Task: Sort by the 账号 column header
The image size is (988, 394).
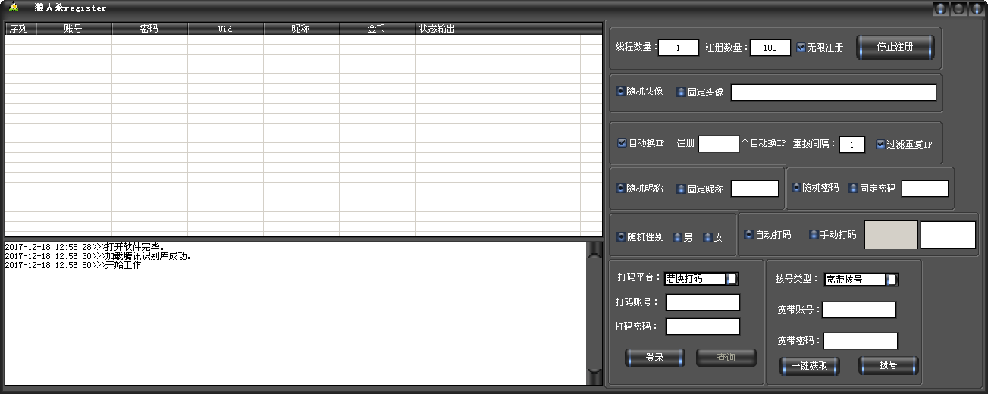Action: pos(74,29)
